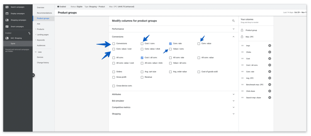Go to Change history in the menu
The height and width of the screenshot is (136, 311).
click(x=43, y=63)
